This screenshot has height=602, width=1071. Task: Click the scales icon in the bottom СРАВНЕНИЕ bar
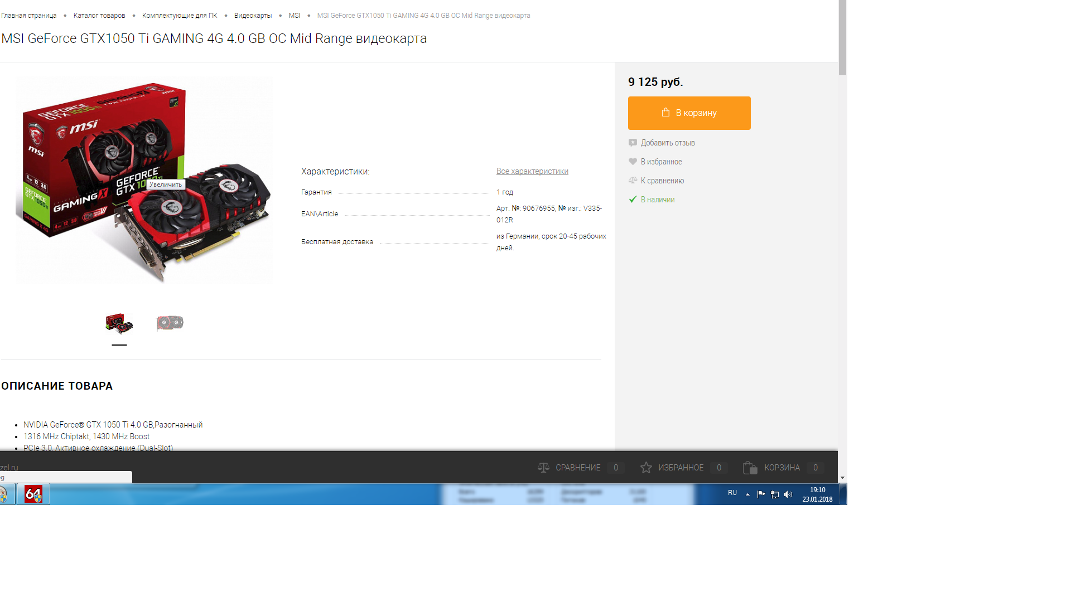pyautogui.click(x=543, y=468)
